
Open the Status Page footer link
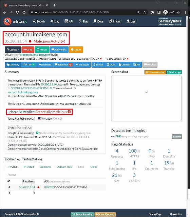click(x=155, y=214)
